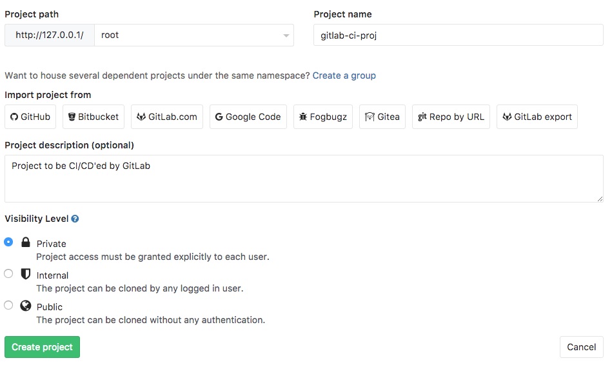612x367 pixels.
Task: Click the GitHub octocat icon
Action: (x=14, y=117)
